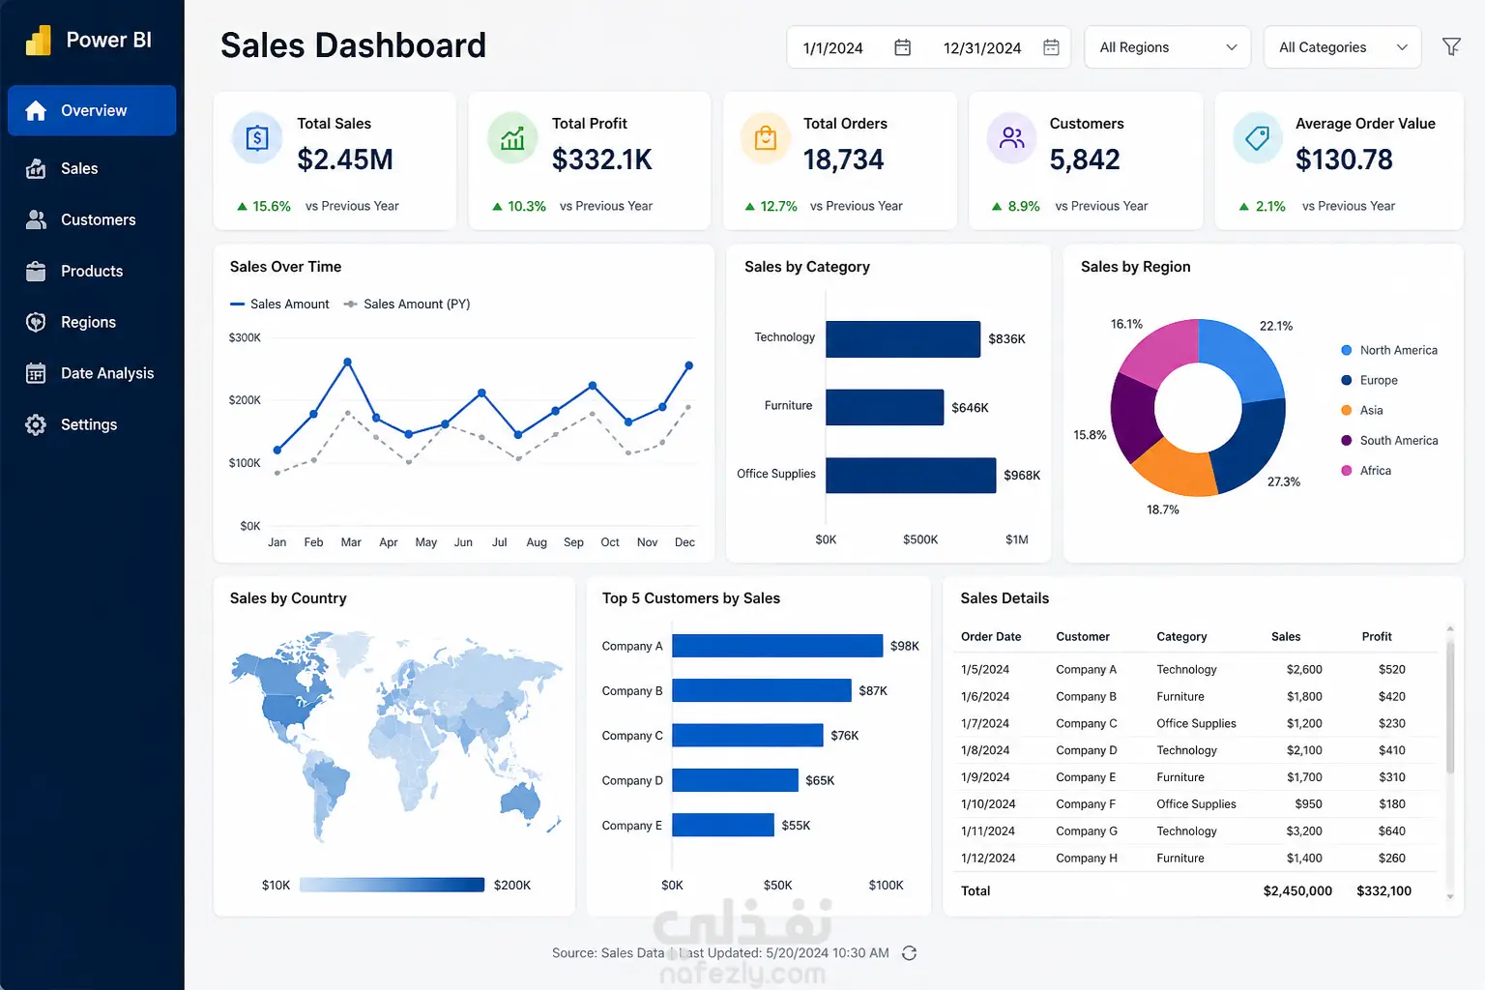This screenshot has height=990, width=1485.
Task: Click the Average Order Value tag icon
Action: 1257,138
